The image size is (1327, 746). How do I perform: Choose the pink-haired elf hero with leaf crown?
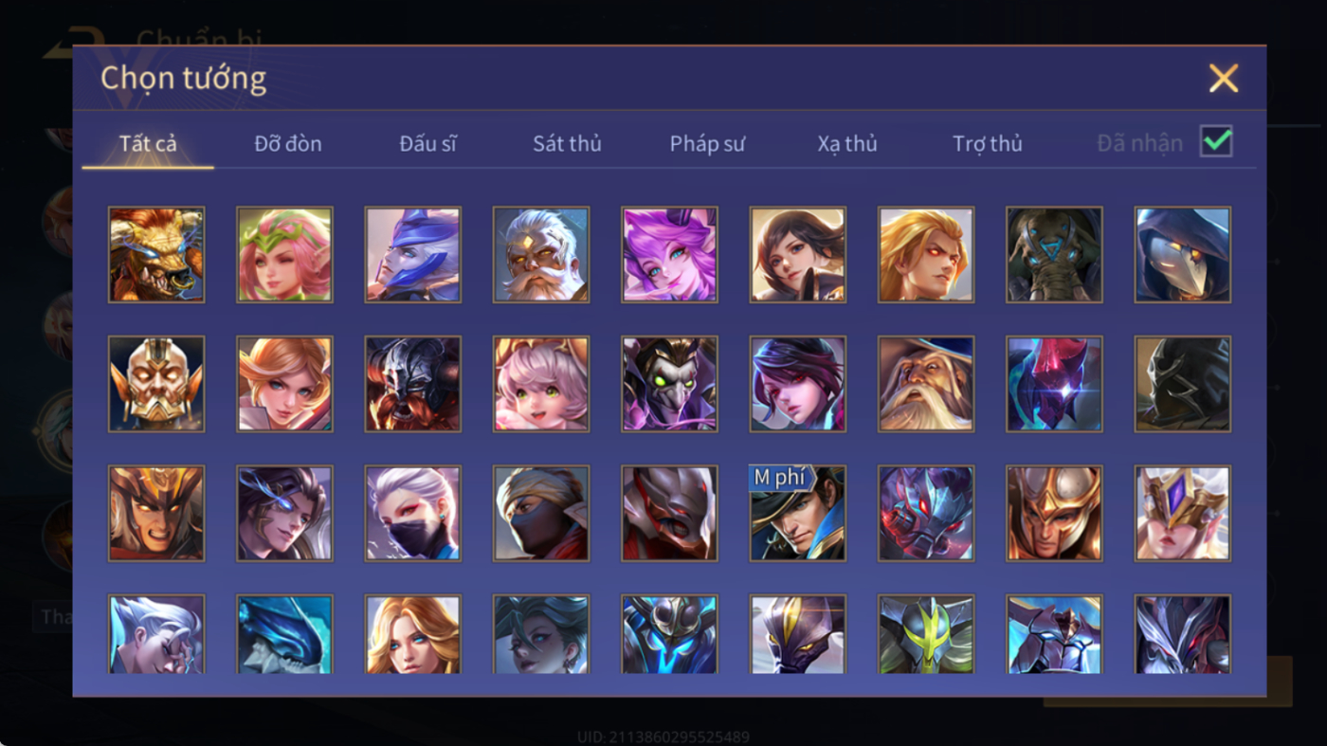coord(284,255)
